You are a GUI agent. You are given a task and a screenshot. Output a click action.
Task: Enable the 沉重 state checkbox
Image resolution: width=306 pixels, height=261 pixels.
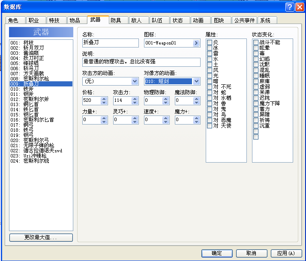[256, 126]
